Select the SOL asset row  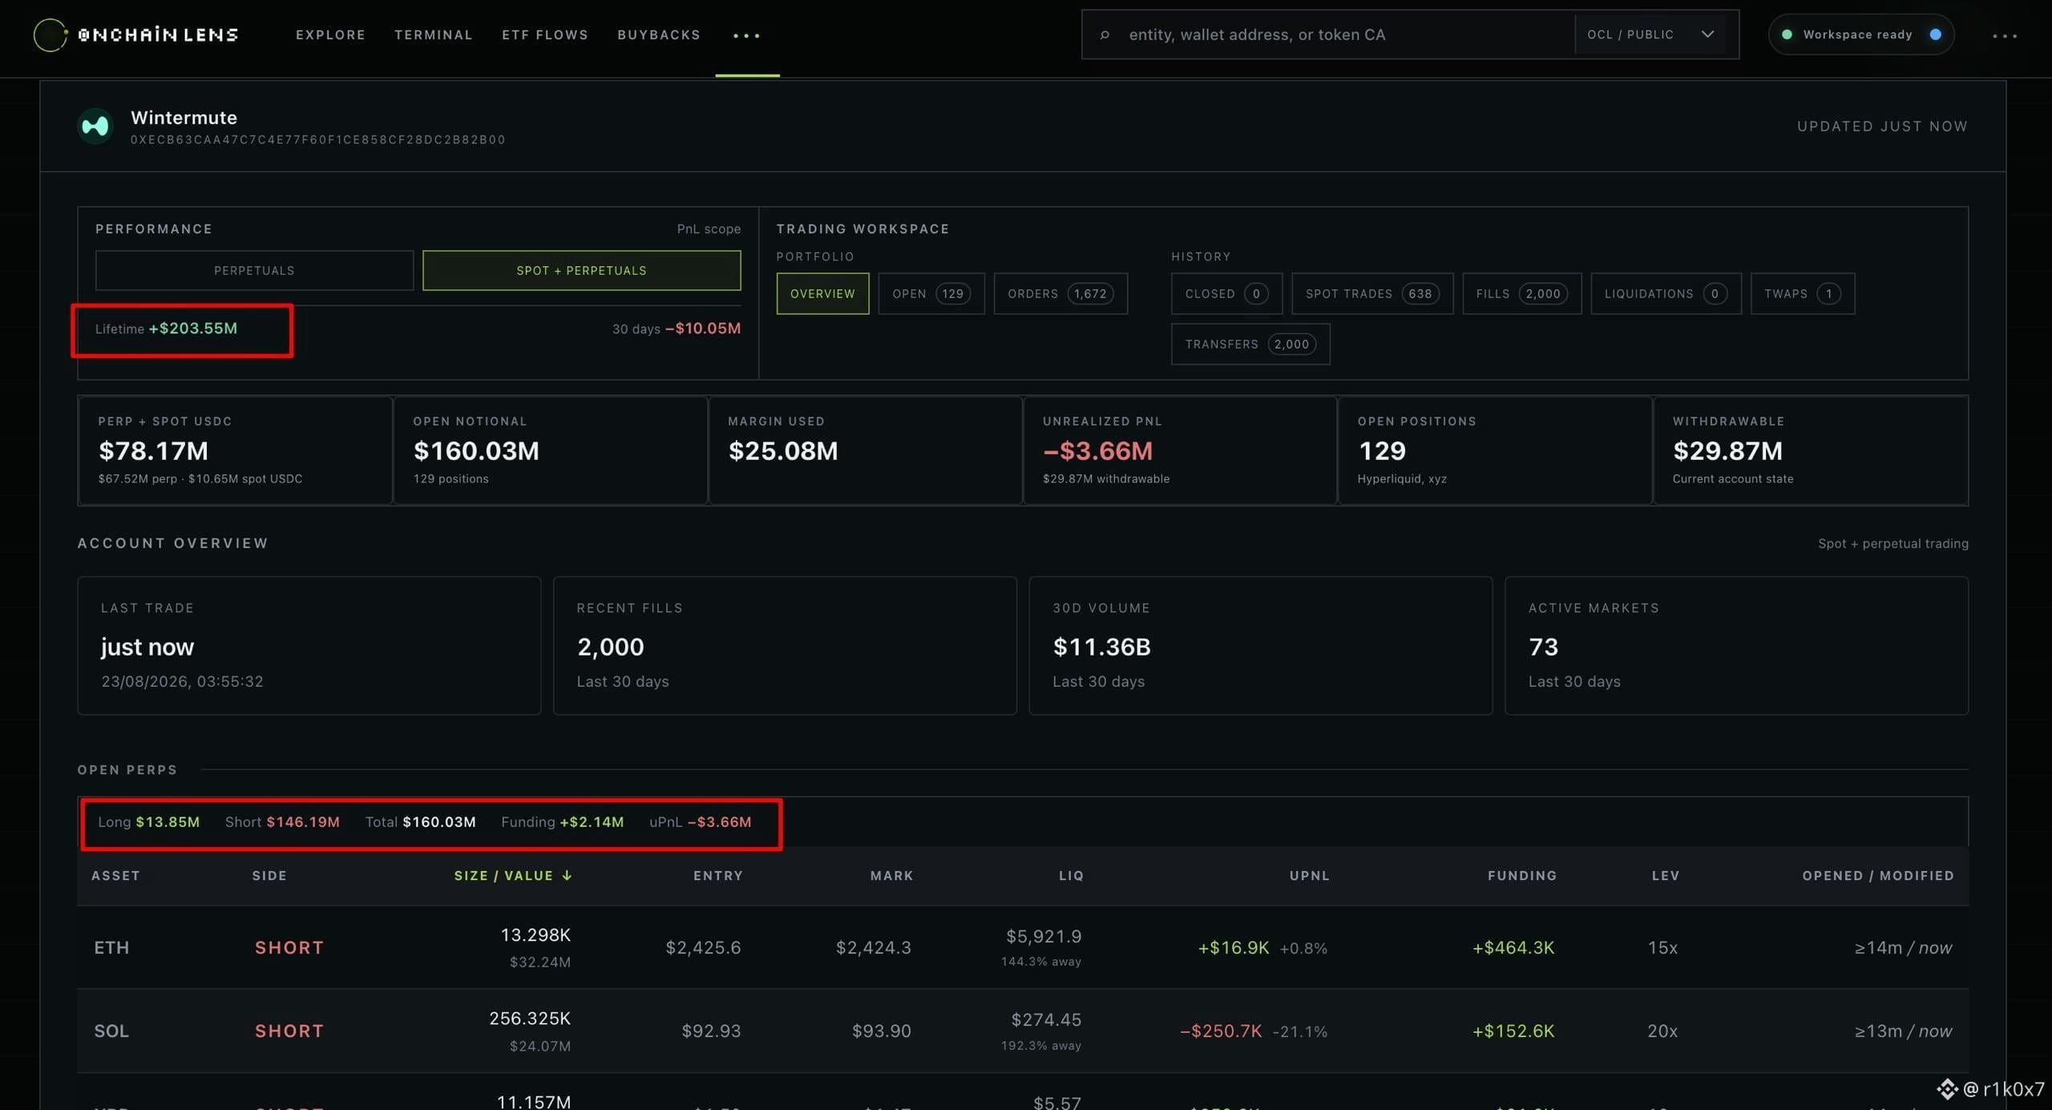(x=1023, y=1031)
